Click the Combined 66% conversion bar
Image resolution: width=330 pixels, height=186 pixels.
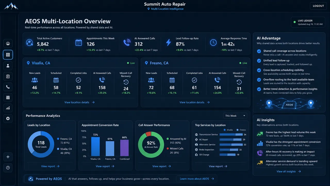(x=125, y=148)
